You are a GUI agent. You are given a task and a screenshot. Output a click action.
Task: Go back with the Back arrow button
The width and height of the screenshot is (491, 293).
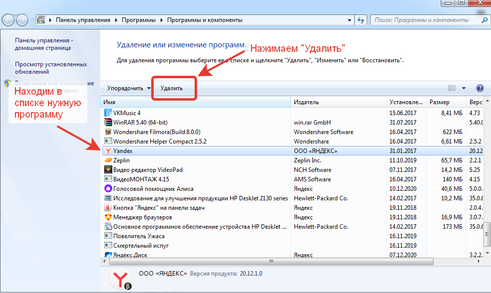click(x=8, y=20)
